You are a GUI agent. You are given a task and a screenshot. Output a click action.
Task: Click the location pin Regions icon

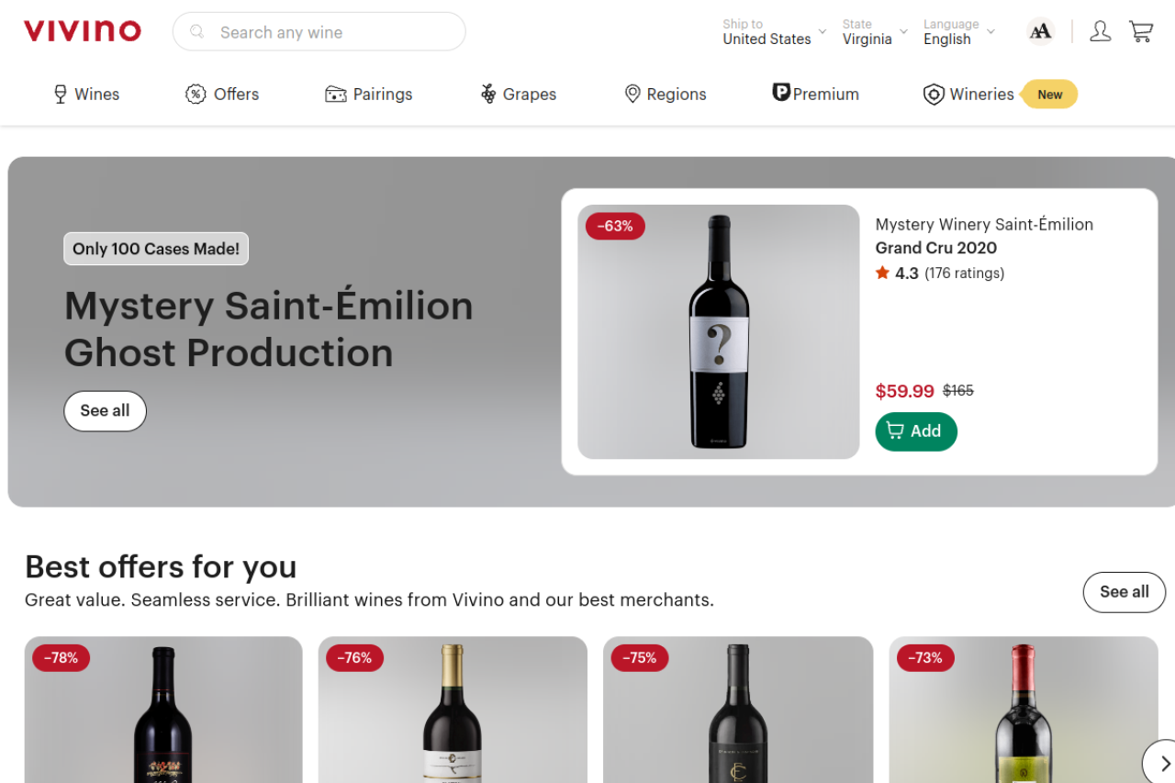click(x=632, y=94)
